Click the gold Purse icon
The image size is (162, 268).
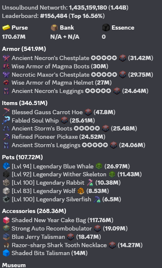[6, 28]
